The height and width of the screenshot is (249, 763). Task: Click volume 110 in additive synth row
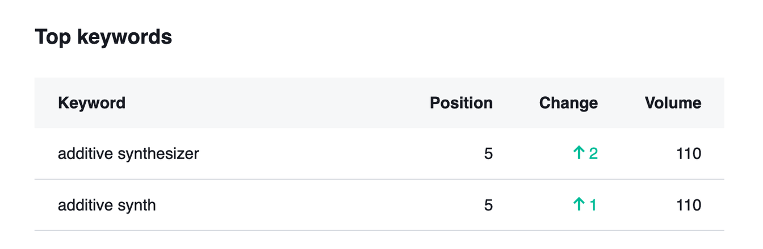(689, 205)
